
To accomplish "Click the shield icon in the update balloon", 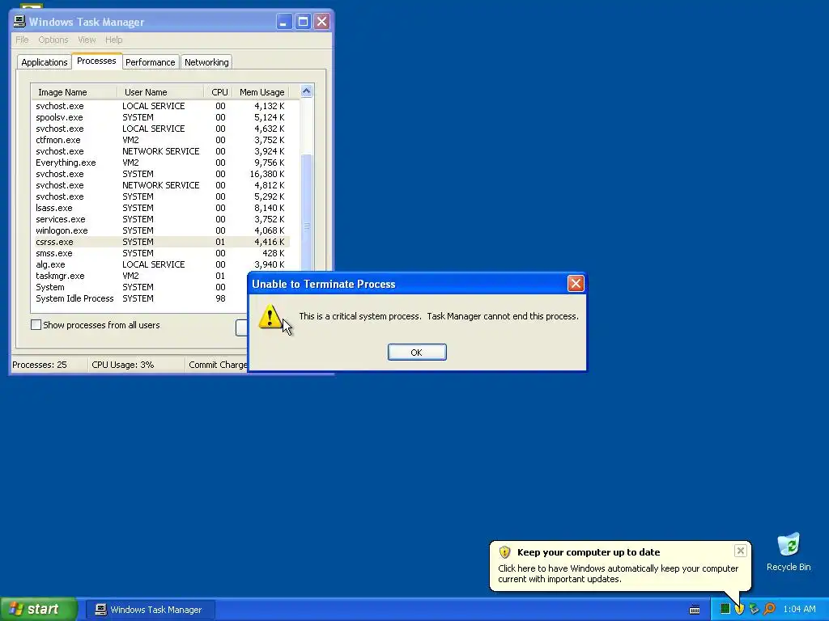I will (x=504, y=552).
